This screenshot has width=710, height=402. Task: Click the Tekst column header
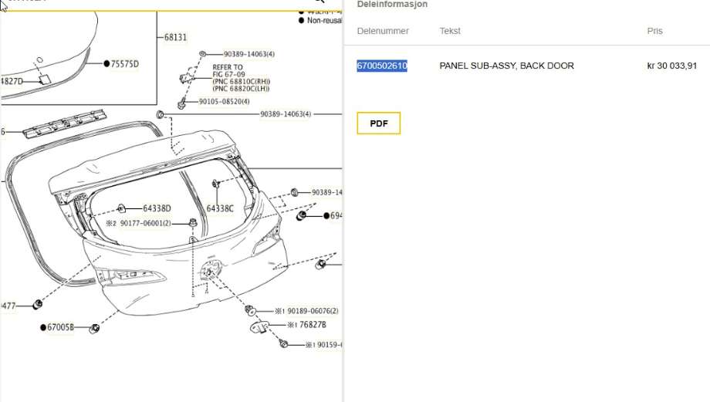point(450,31)
